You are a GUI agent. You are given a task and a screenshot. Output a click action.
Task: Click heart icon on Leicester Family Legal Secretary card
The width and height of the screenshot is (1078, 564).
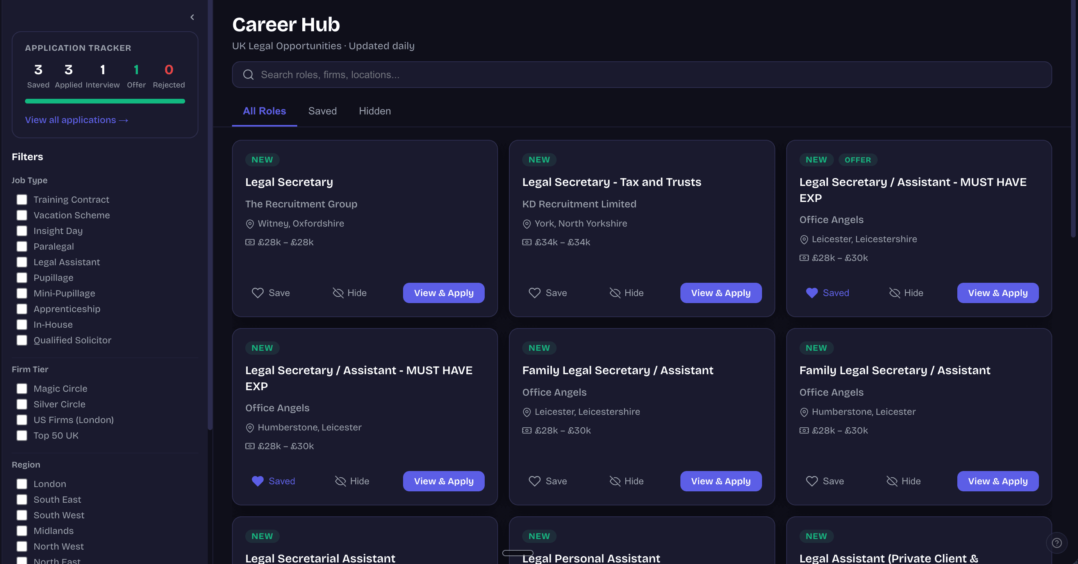pyautogui.click(x=534, y=481)
